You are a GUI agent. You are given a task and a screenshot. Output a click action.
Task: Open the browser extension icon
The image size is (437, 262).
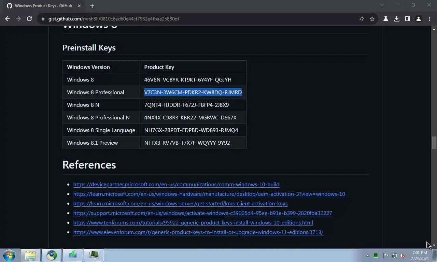click(x=386, y=19)
